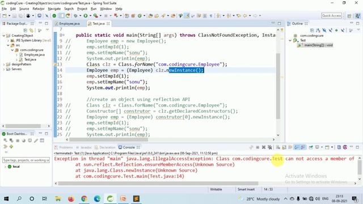The image size is (363, 204).
Task: Click Boot Dashboard tag filter field
Action: pos(26,160)
